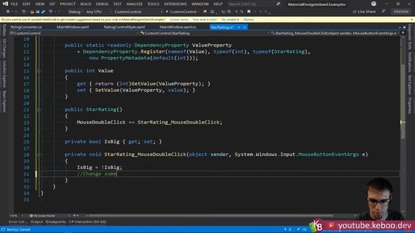Open the TOOLS menu
Viewport: 415px width, 233px height.
pyautogui.click(x=154, y=4)
